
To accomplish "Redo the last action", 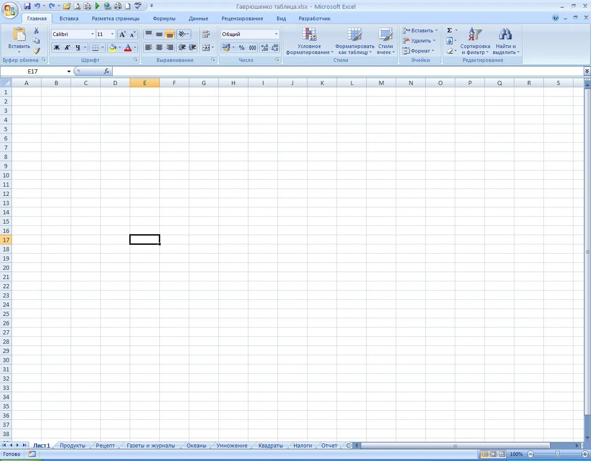I will 52,6.
